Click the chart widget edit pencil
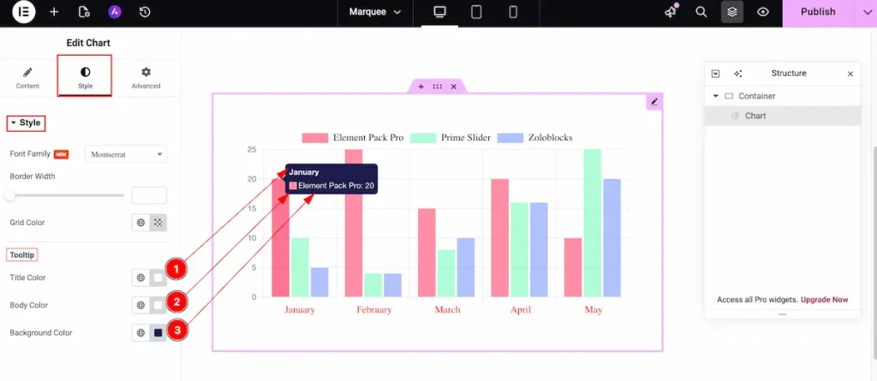Screen dimensions: 877x381 [x=654, y=101]
